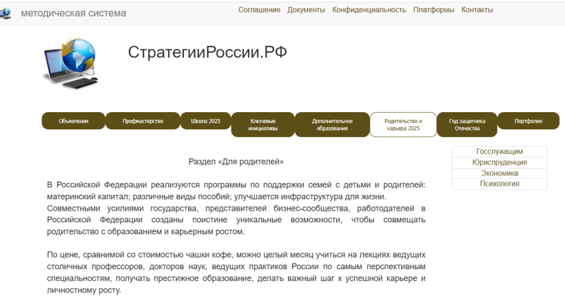This screenshot has width=565, height=296.
Task: Select Платформы in the top navigation
Action: 433,10
